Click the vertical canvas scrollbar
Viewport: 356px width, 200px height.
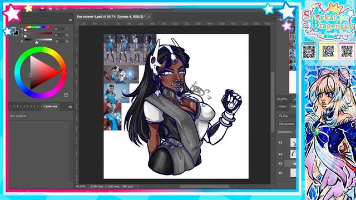coord(273,102)
